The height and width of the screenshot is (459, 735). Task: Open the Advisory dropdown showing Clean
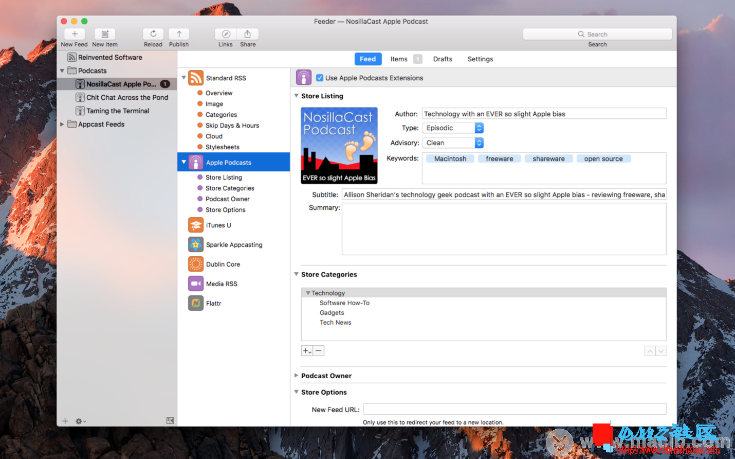453,143
